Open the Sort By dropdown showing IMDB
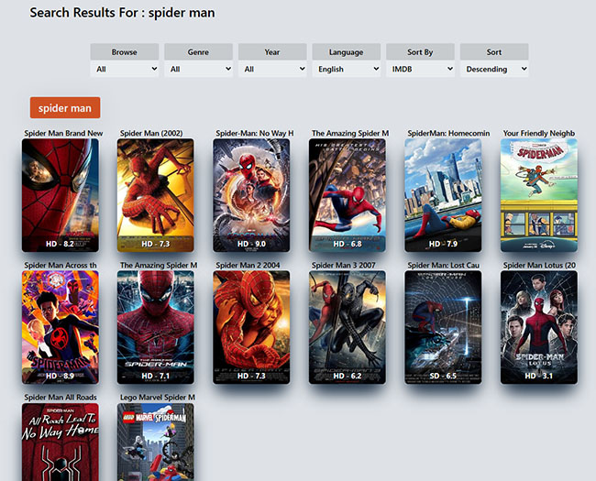The image size is (596, 481). 420,69
